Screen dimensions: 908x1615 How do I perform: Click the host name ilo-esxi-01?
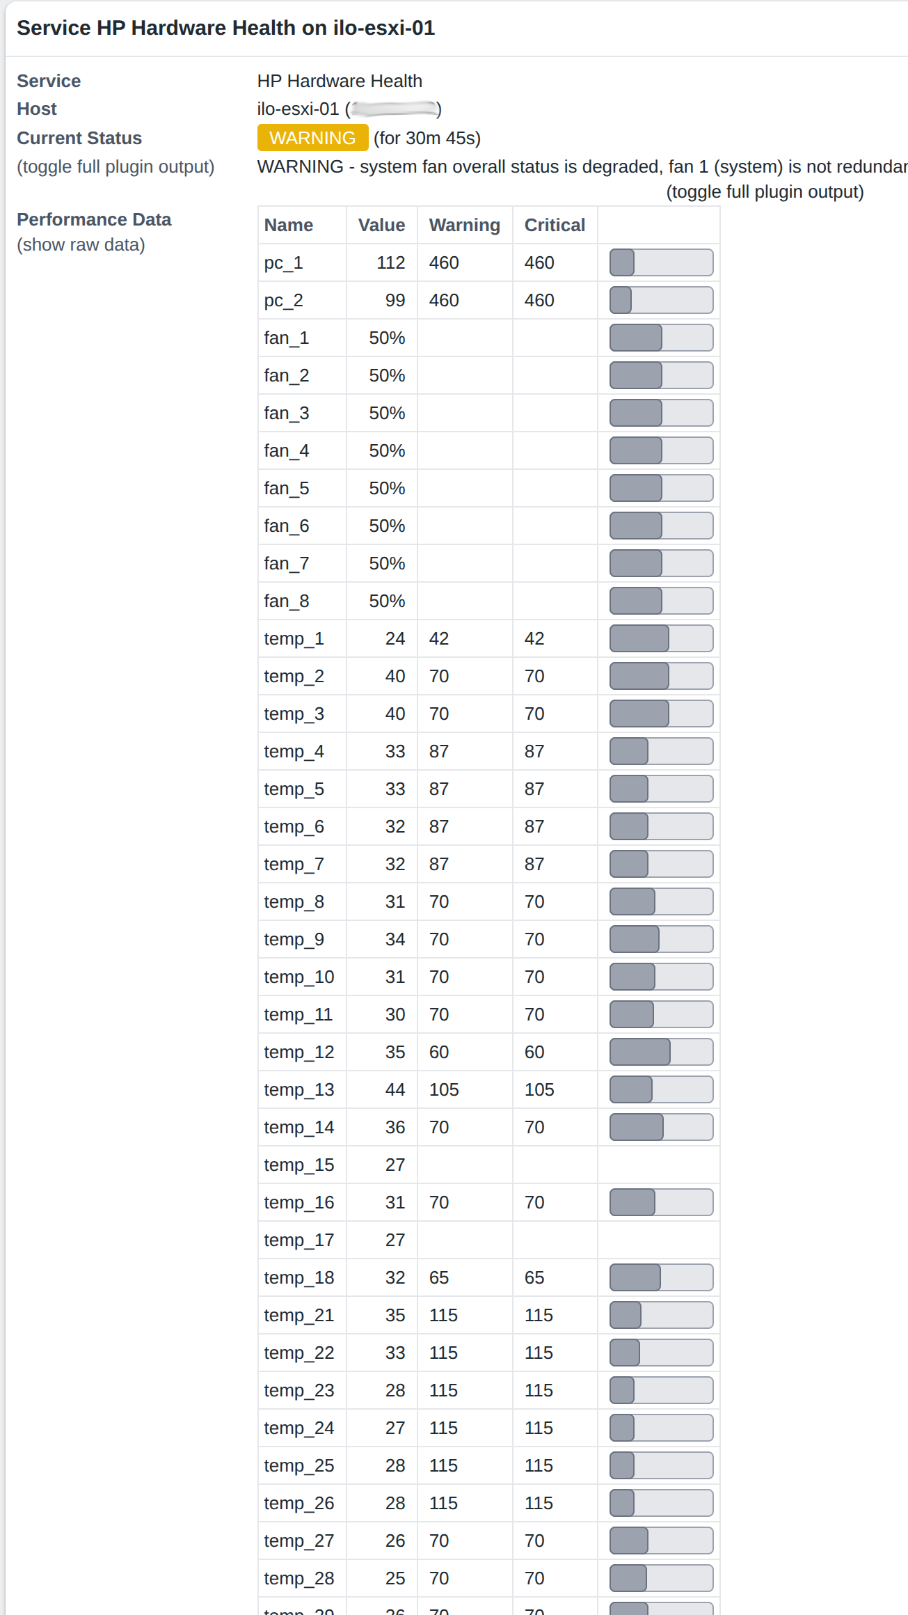coord(298,109)
